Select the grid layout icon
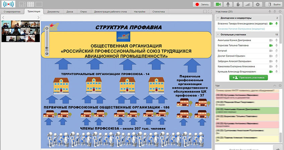 click(x=30, y=4)
